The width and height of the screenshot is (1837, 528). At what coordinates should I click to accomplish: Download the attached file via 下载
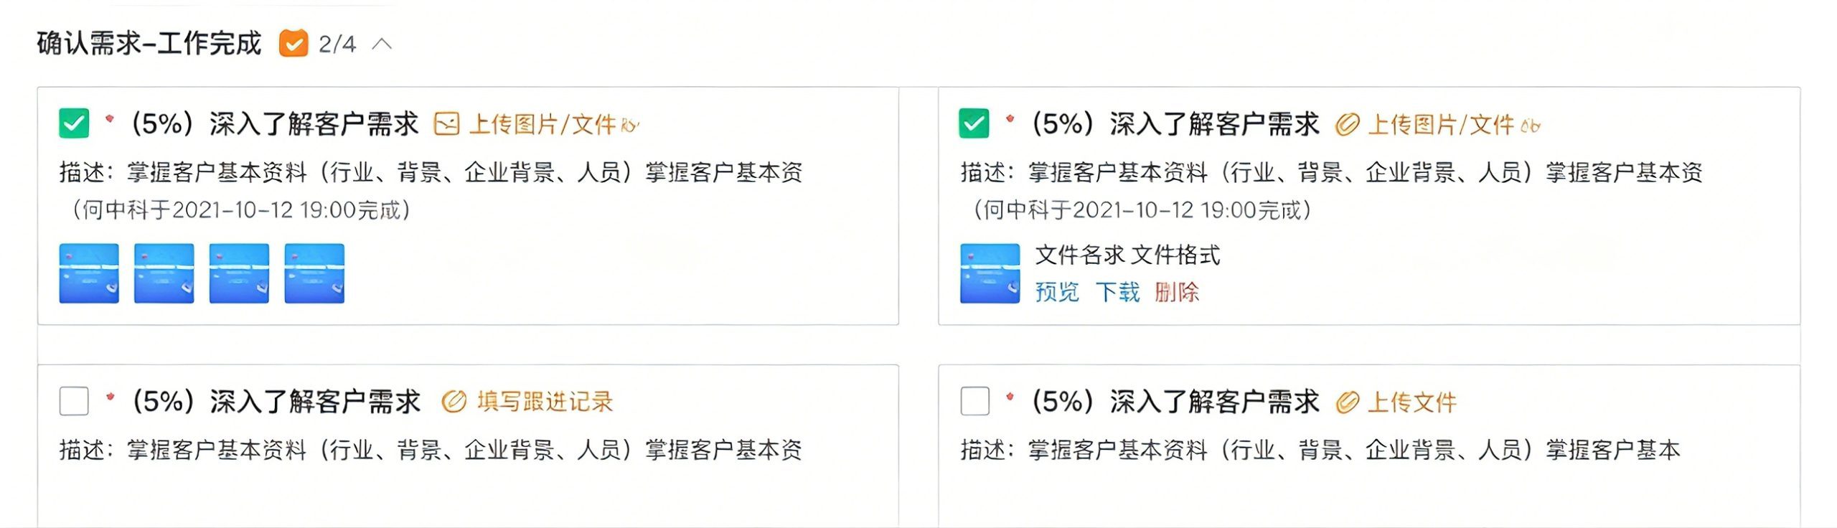pos(1117,292)
